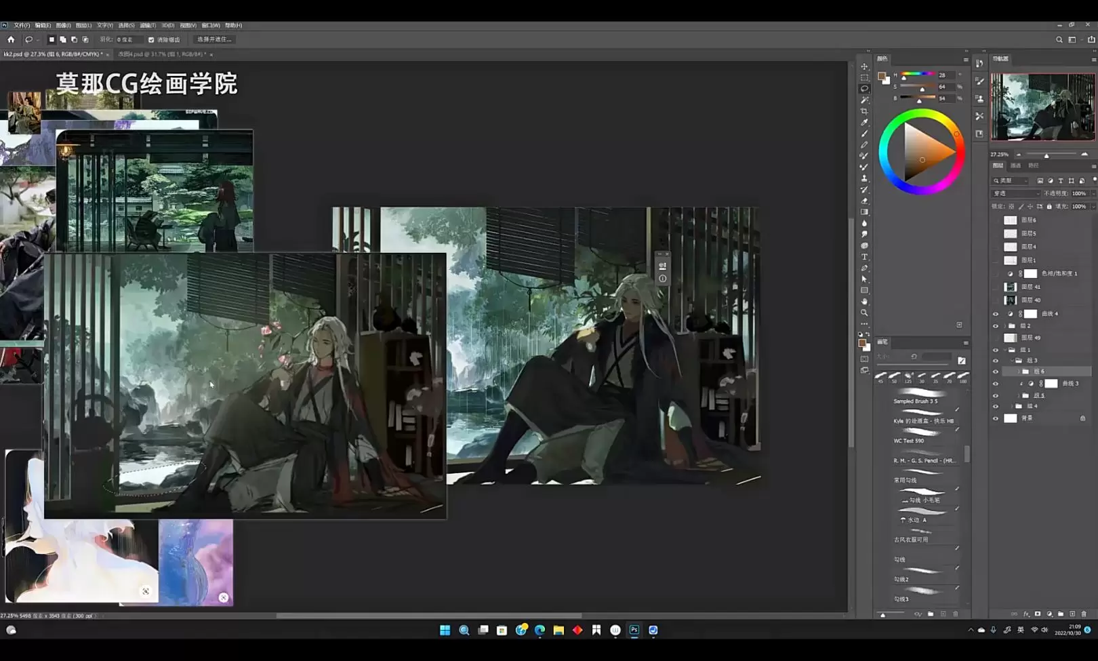
Task: Hide the 曲线 4 adjustment layer
Action: point(996,314)
